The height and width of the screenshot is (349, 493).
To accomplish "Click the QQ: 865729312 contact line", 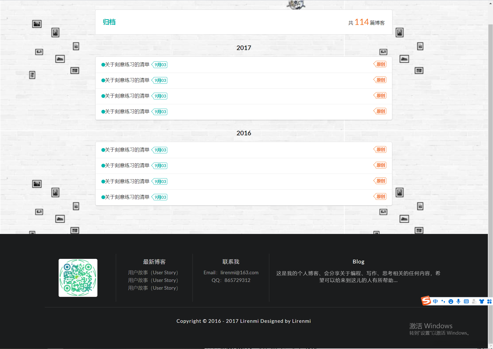I will tap(231, 280).
